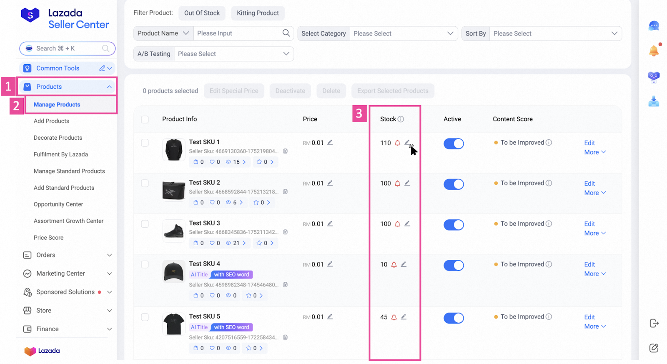Edit price pencil icon for Test SKU 3
This screenshot has height=364, width=667.
(330, 223)
